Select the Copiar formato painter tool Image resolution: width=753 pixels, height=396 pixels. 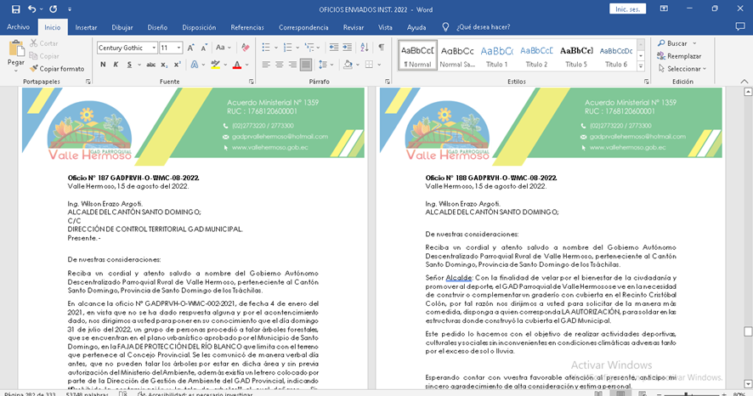point(56,69)
